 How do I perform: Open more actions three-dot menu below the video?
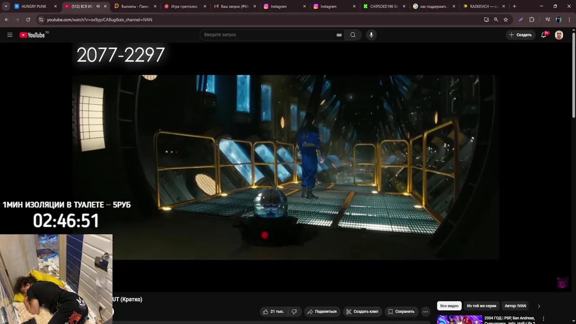425,311
